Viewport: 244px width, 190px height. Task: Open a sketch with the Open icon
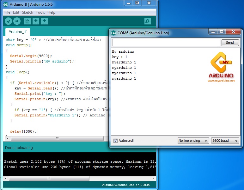point(36,21)
